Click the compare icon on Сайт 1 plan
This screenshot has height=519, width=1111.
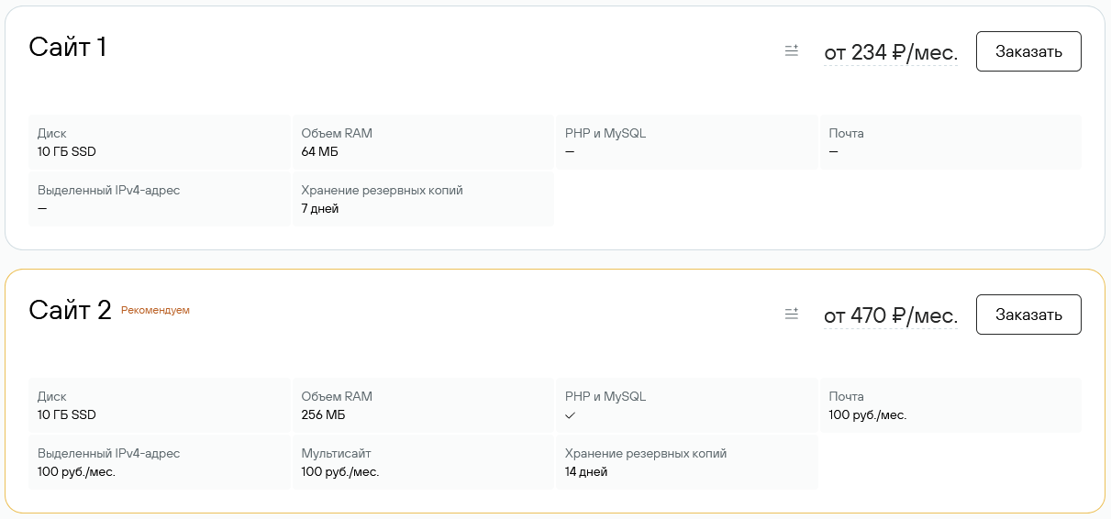792,51
